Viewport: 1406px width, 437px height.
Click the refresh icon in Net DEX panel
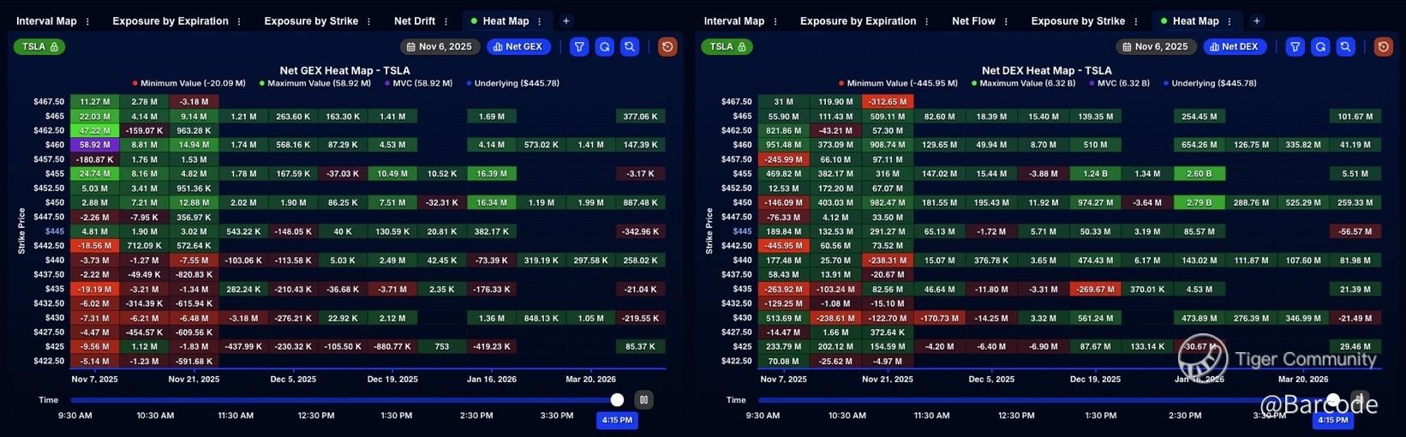(x=1320, y=47)
